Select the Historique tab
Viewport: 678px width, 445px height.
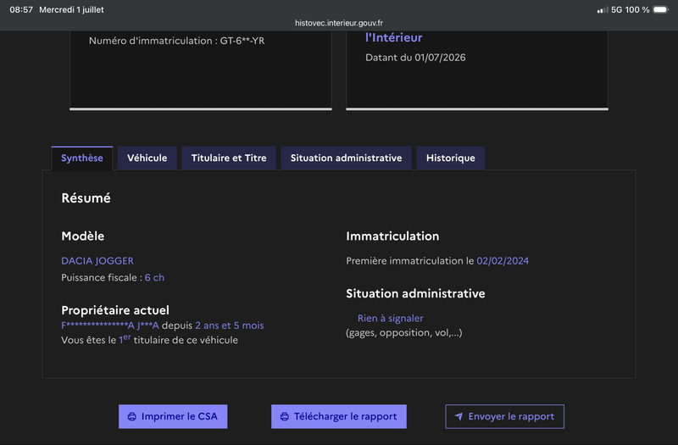451,158
